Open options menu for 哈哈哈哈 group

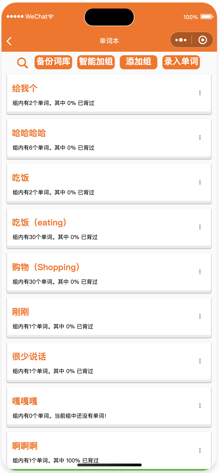pyautogui.click(x=200, y=138)
